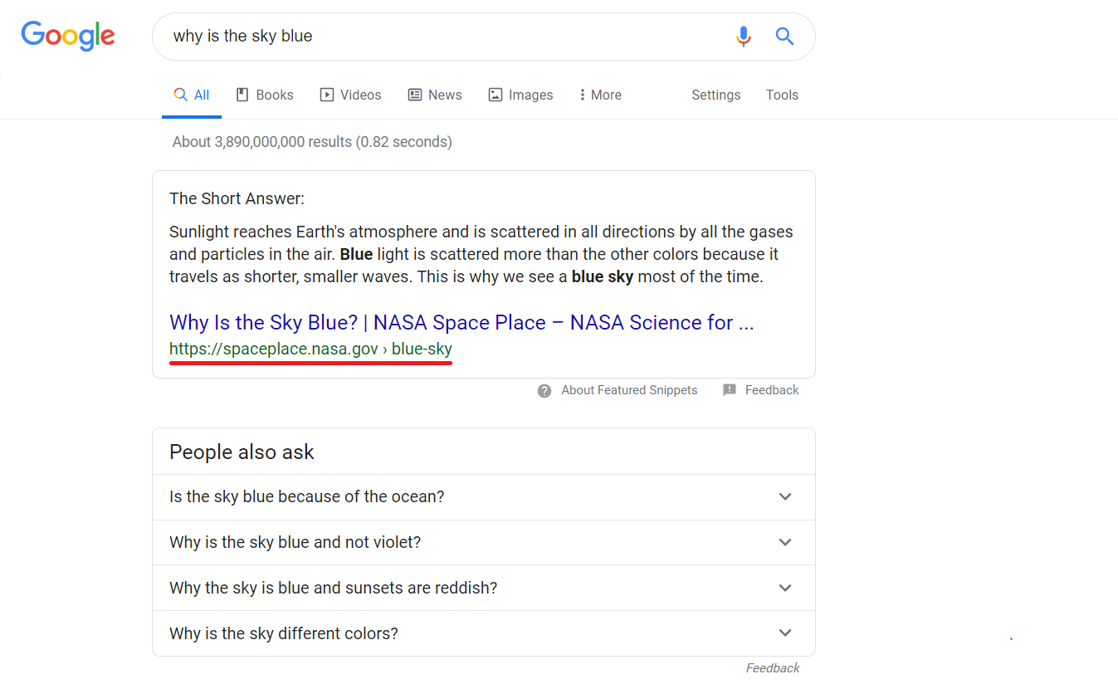This screenshot has width=1118, height=689.
Task: Click the About Featured Snippets link
Action: [629, 390]
